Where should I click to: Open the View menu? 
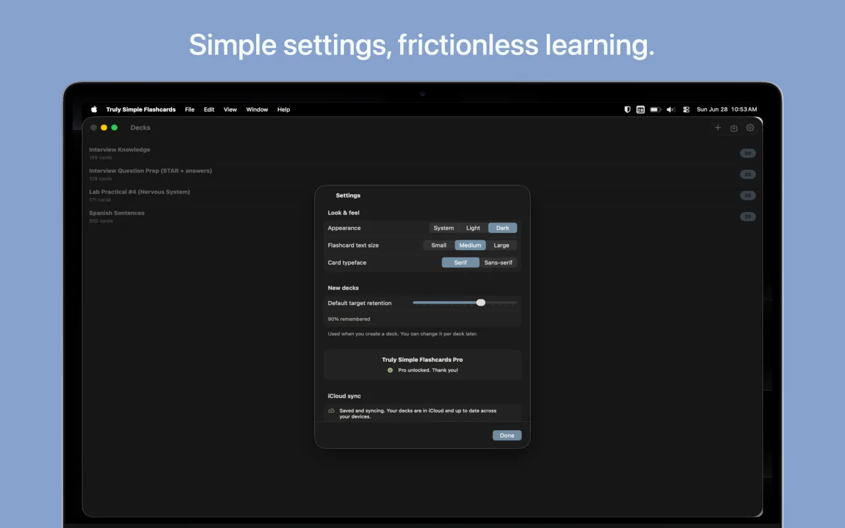tap(230, 110)
